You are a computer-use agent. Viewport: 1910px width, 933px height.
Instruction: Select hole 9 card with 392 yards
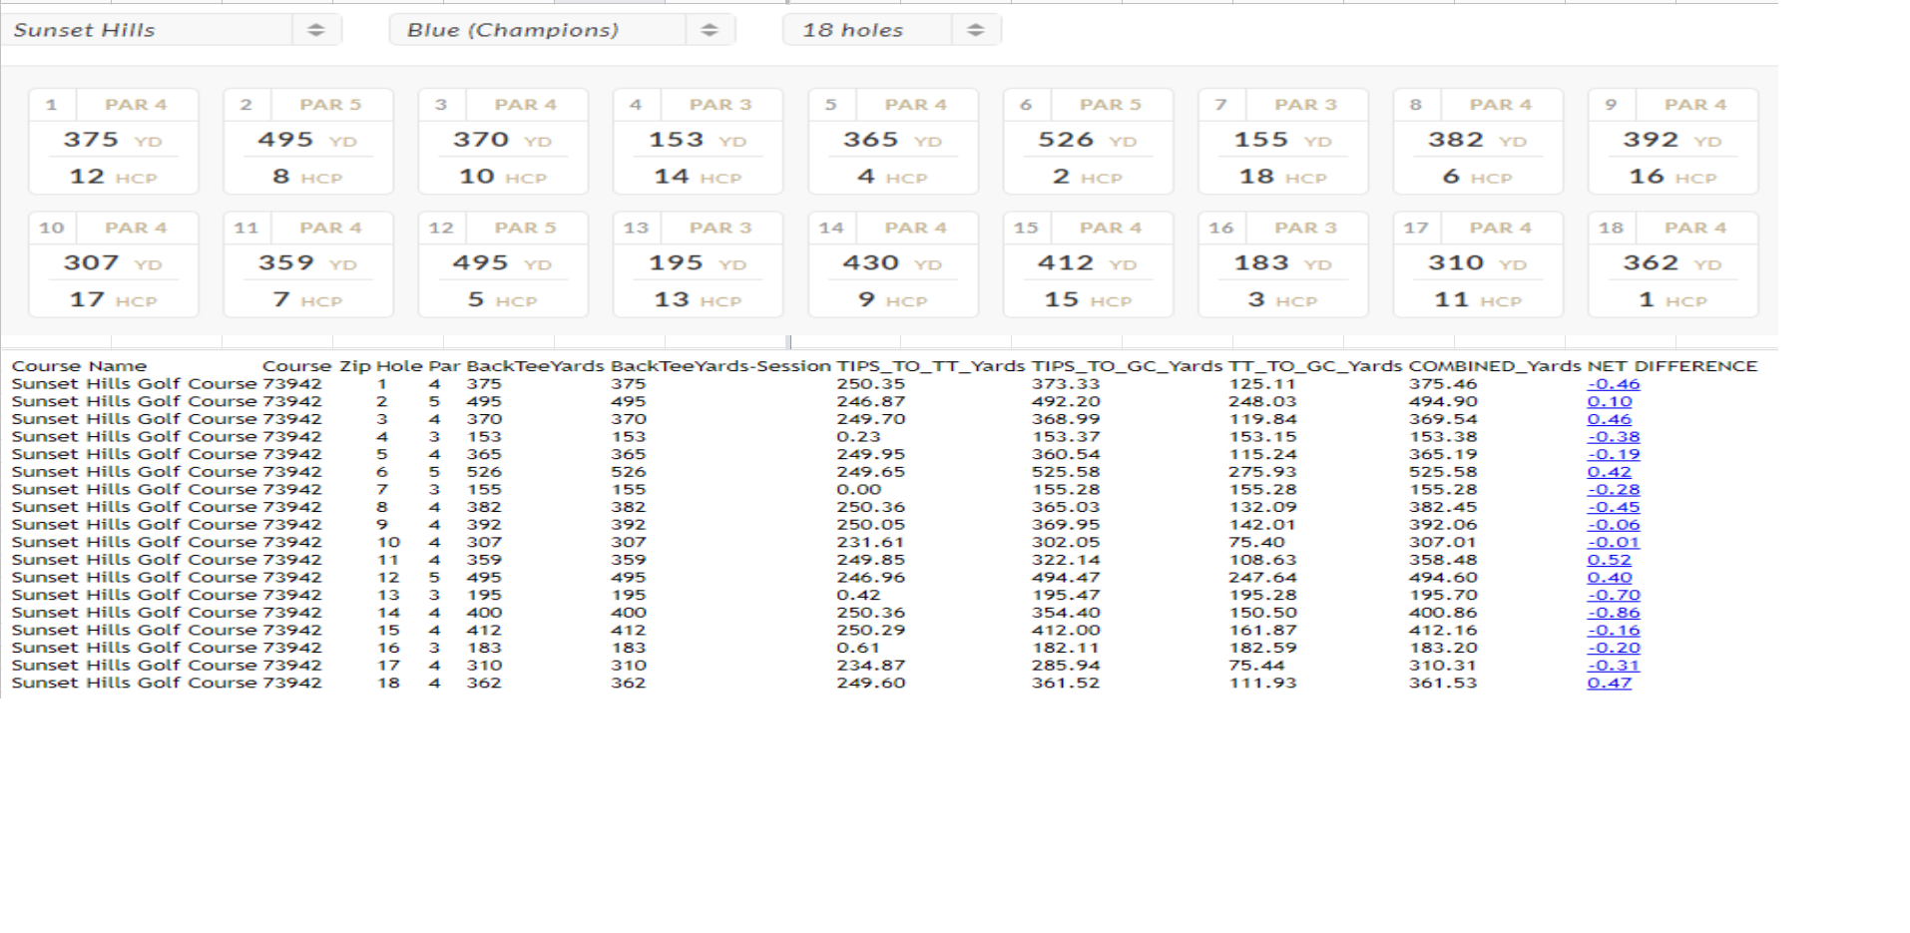point(1673,142)
